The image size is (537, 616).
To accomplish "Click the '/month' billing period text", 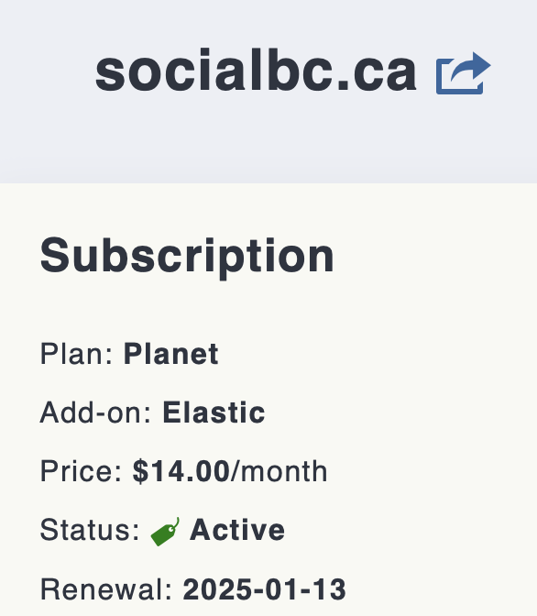I will point(279,471).
